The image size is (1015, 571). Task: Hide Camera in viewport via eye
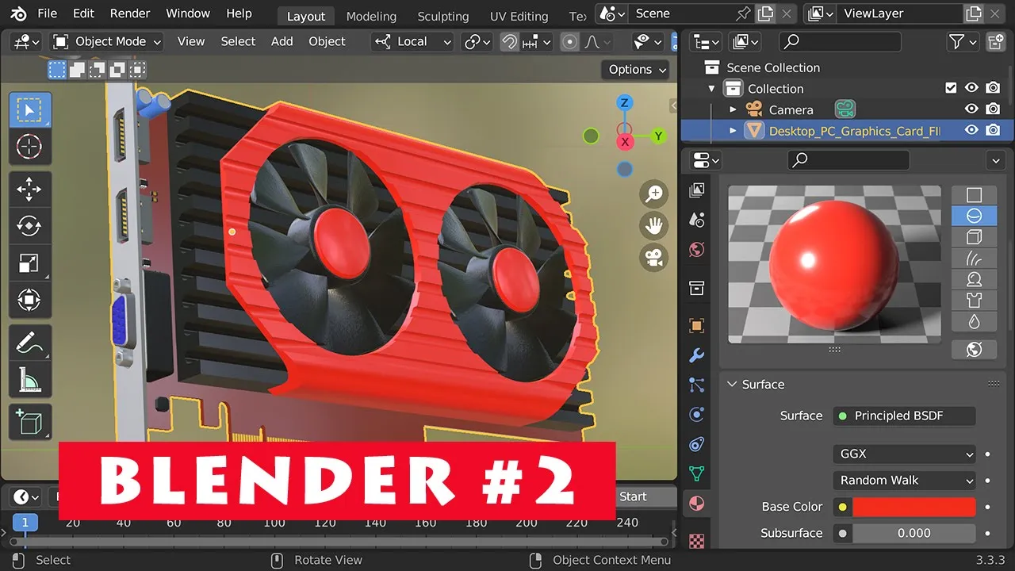coord(971,109)
